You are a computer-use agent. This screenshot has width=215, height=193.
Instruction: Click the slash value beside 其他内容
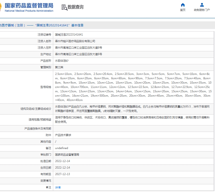coord(56,142)
